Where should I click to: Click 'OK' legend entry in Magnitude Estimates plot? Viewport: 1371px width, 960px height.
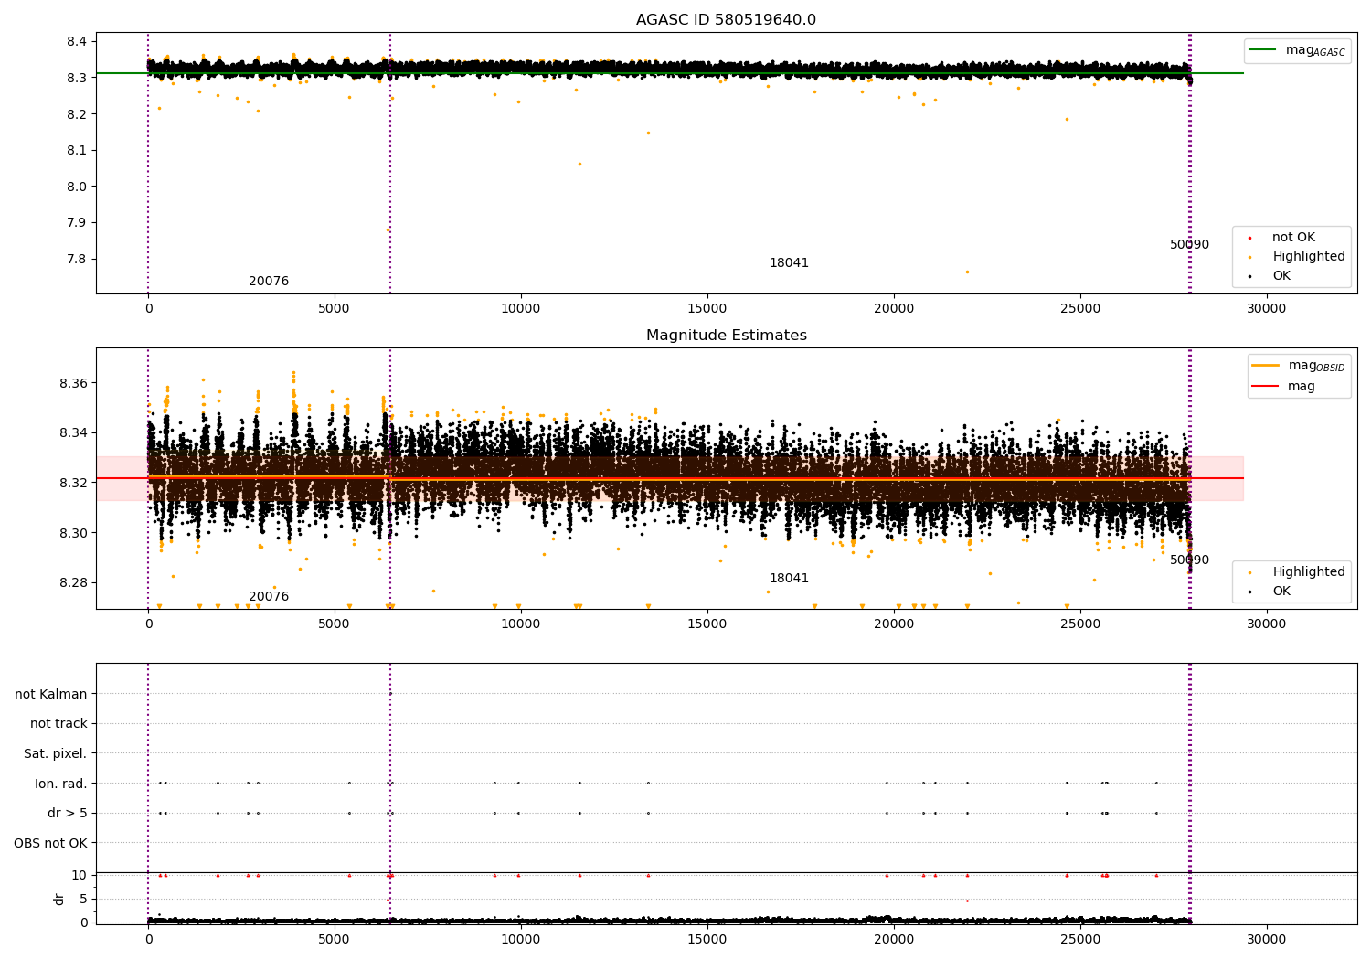[x=1281, y=592]
